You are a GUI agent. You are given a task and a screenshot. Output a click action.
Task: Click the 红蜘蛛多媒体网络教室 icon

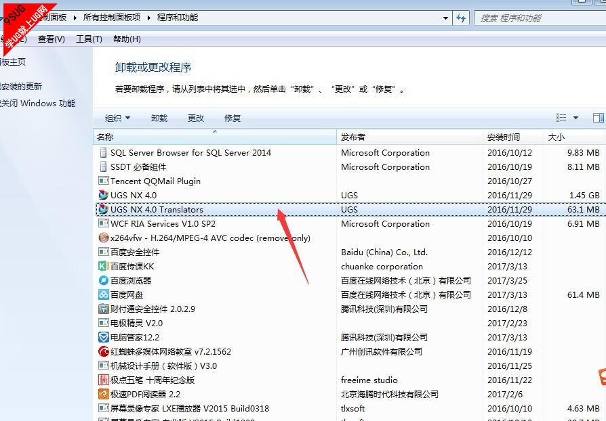pos(103,351)
